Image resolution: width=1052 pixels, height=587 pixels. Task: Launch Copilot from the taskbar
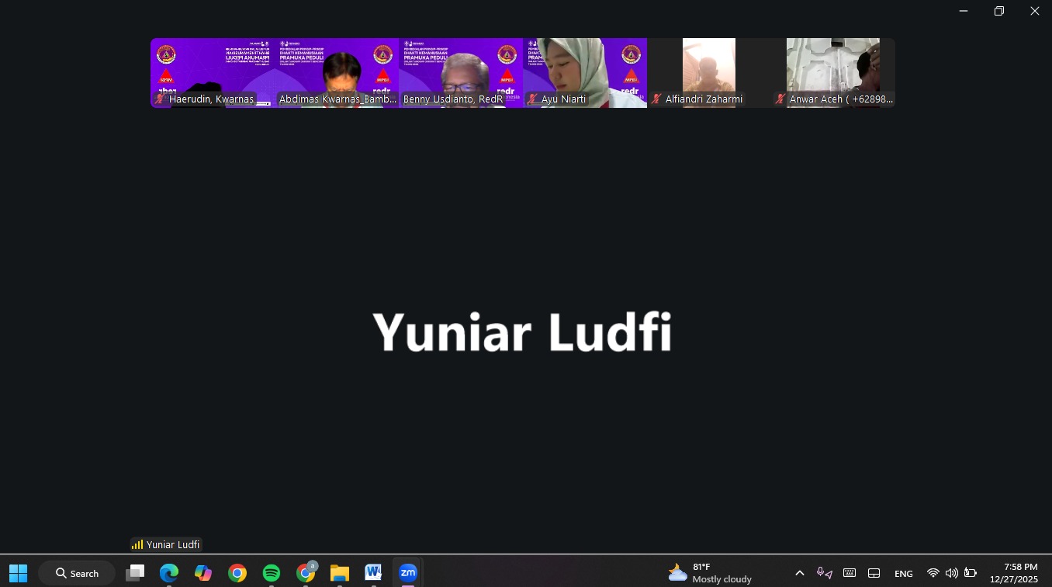pyautogui.click(x=203, y=573)
